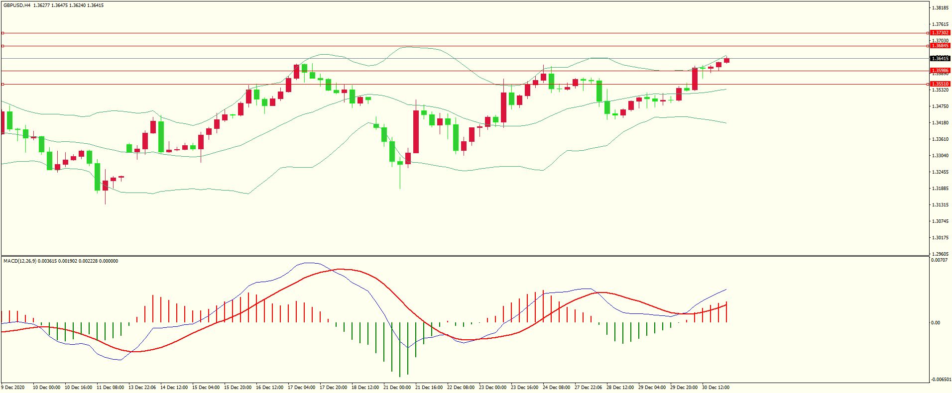Click the 1.36845 red price level label
This screenshot has height=393, width=952.
pos(940,46)
